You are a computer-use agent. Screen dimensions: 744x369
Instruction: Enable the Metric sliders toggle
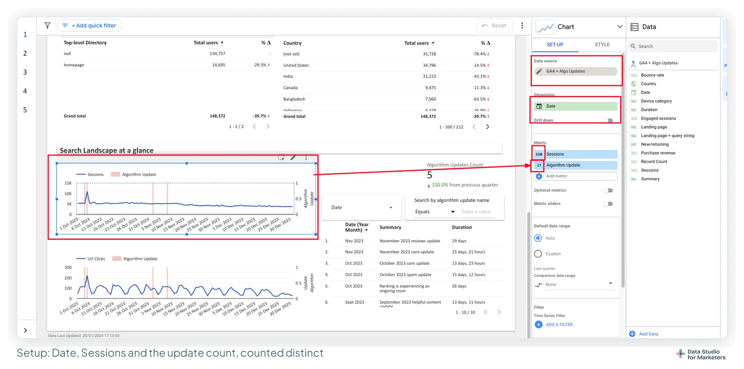pos(608,204)
